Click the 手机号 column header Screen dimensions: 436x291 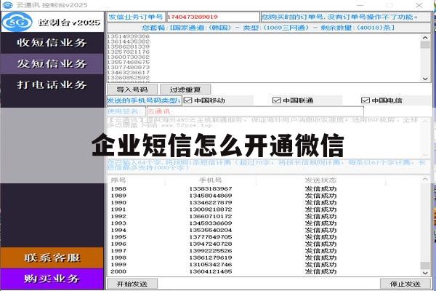pos(211,180)
